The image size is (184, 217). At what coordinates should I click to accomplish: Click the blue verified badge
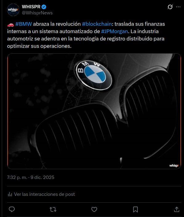[44, 7]
